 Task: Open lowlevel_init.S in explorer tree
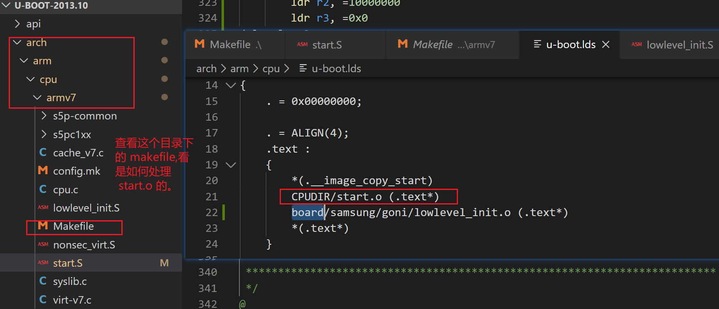tap(86, 208)
